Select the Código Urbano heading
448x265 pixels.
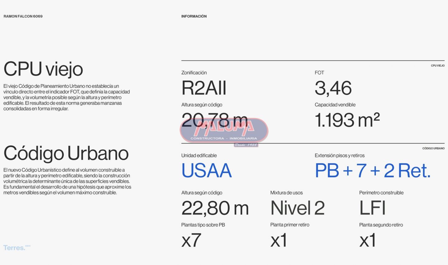click(66, 153)
